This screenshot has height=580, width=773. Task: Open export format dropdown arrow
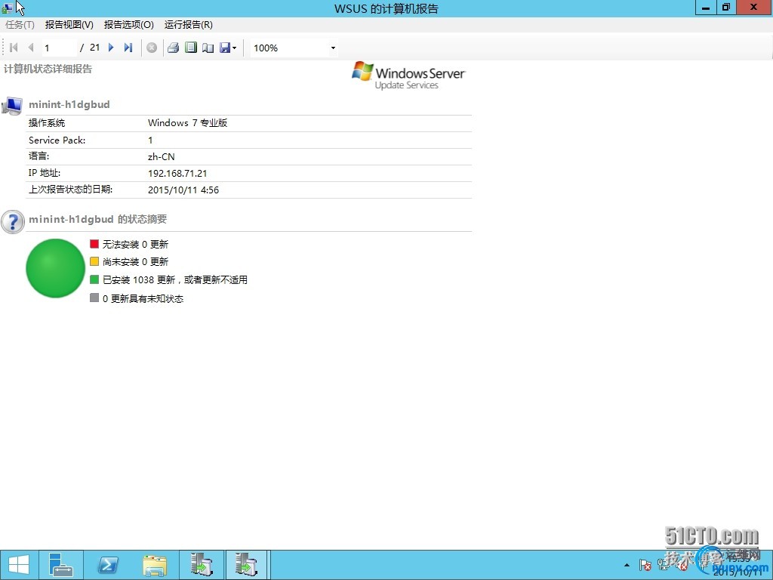pos(234,48)
